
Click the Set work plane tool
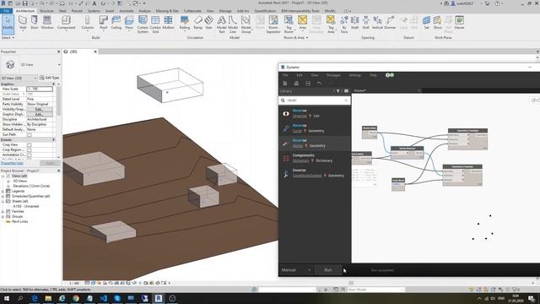pos(426,23)
